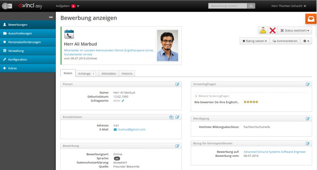Screen dimensions: 317x170
Task: Open the Aufgaben menu
Action: tap(68, 6)
